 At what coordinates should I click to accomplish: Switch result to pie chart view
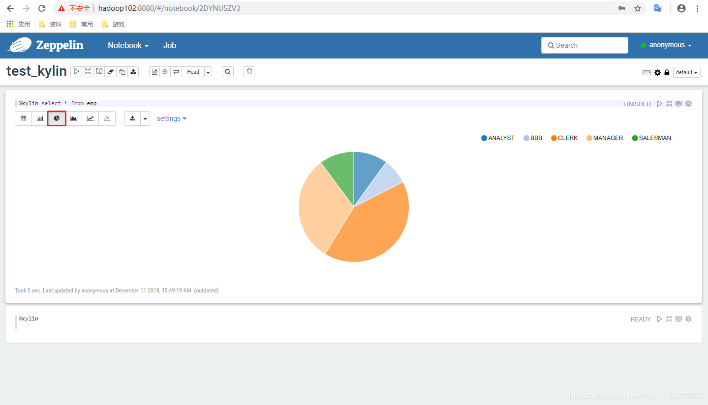point(57,118)
